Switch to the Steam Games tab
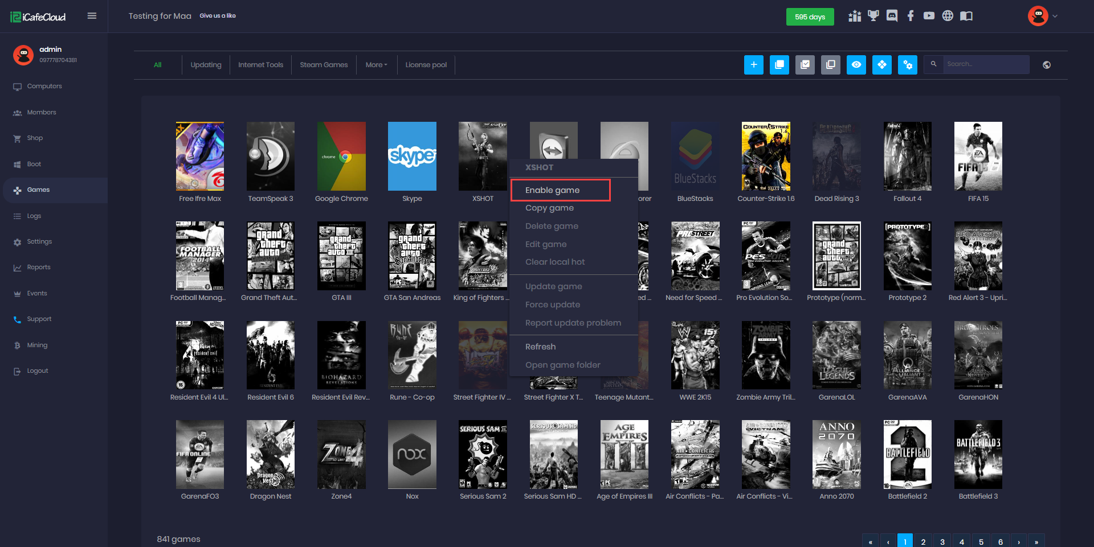Viewport: 1094px width, 547px height. click(324, 65)
